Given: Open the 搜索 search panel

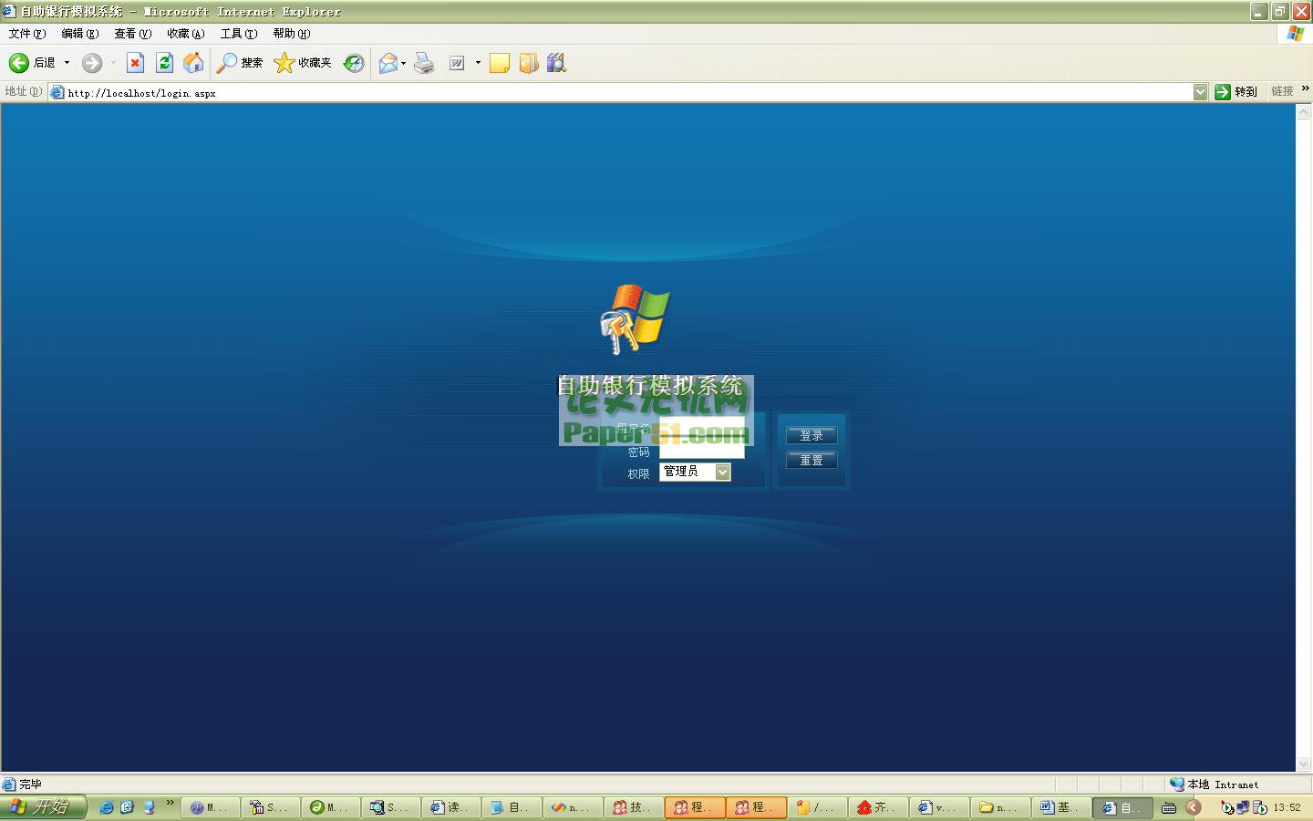Looking at the screenshot, I should coord(240,63).
